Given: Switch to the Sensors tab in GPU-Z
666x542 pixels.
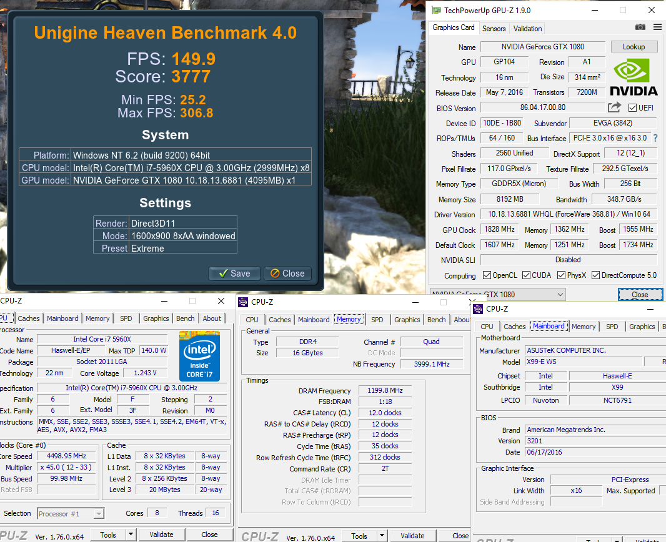Looking at the screenshot, I should tap(494, 29).
